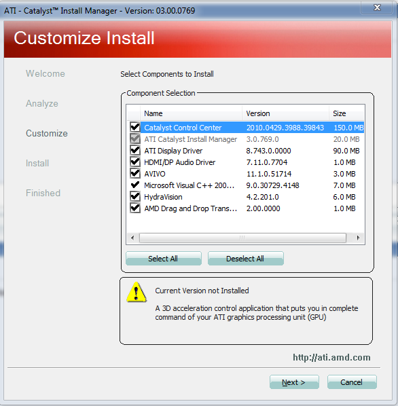Sort by the Version column header
This screenshot has height=406, width=398.
(x=286, y=113)
